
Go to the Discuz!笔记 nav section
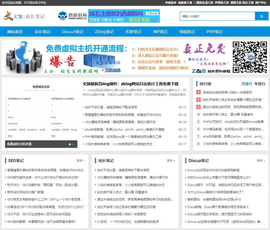tap(73, 32)
